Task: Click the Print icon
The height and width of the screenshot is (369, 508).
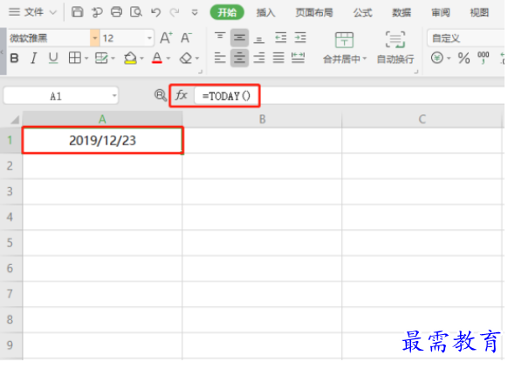Action: 116,12
